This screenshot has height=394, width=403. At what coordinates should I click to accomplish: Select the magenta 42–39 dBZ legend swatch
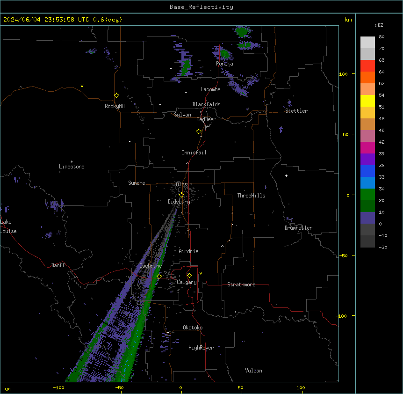[367, 147]
